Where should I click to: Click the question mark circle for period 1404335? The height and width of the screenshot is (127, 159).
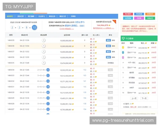coord(44,63)
